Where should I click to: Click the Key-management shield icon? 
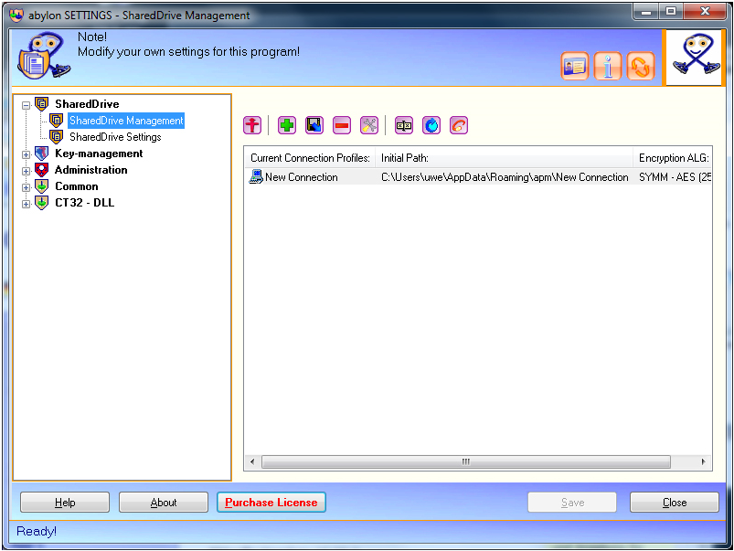click(42, 154)
